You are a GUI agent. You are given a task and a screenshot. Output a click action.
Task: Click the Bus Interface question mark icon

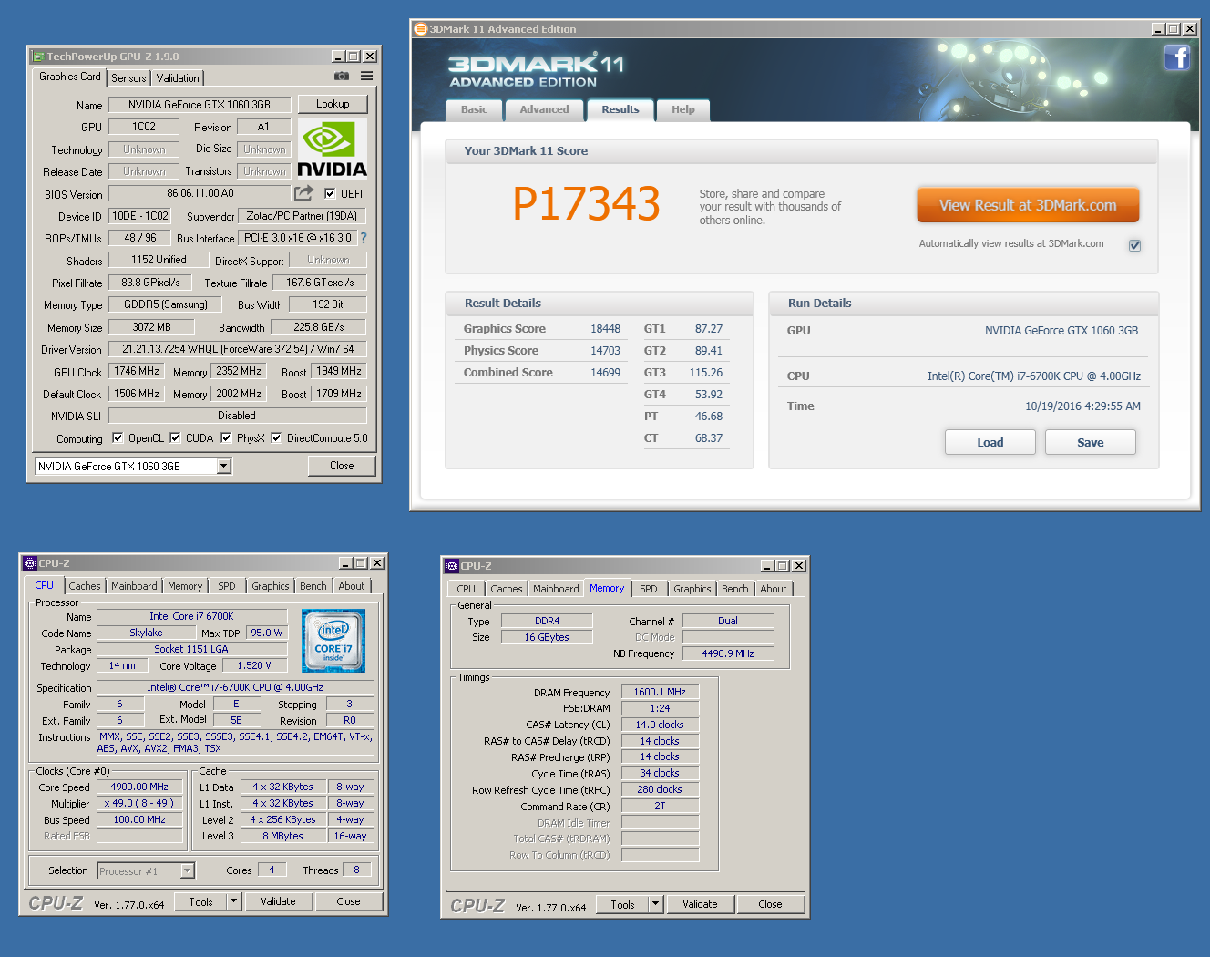click(364, 238)
